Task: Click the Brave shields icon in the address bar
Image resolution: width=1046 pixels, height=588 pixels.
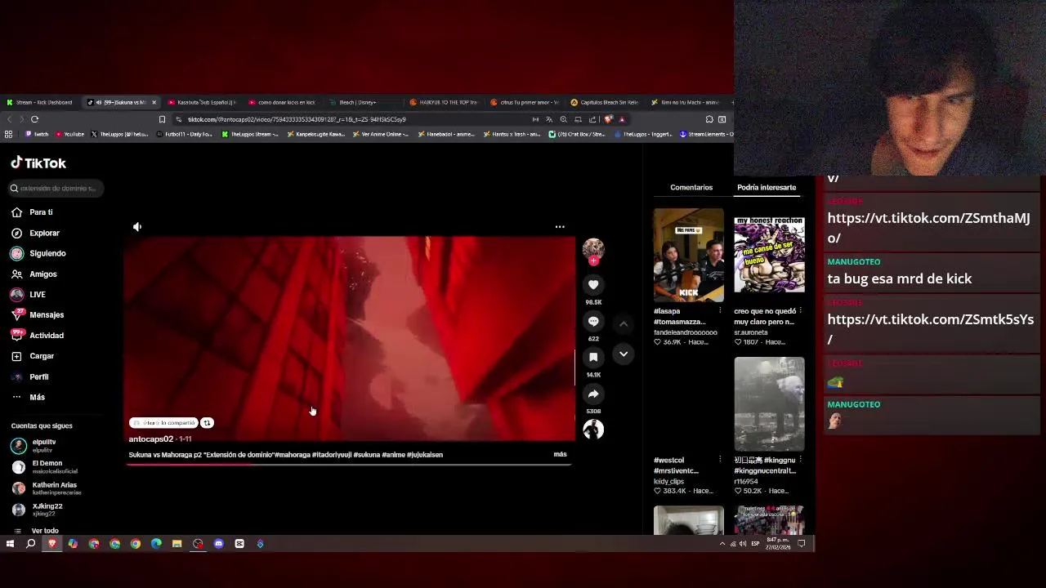Action: point(608,119)
